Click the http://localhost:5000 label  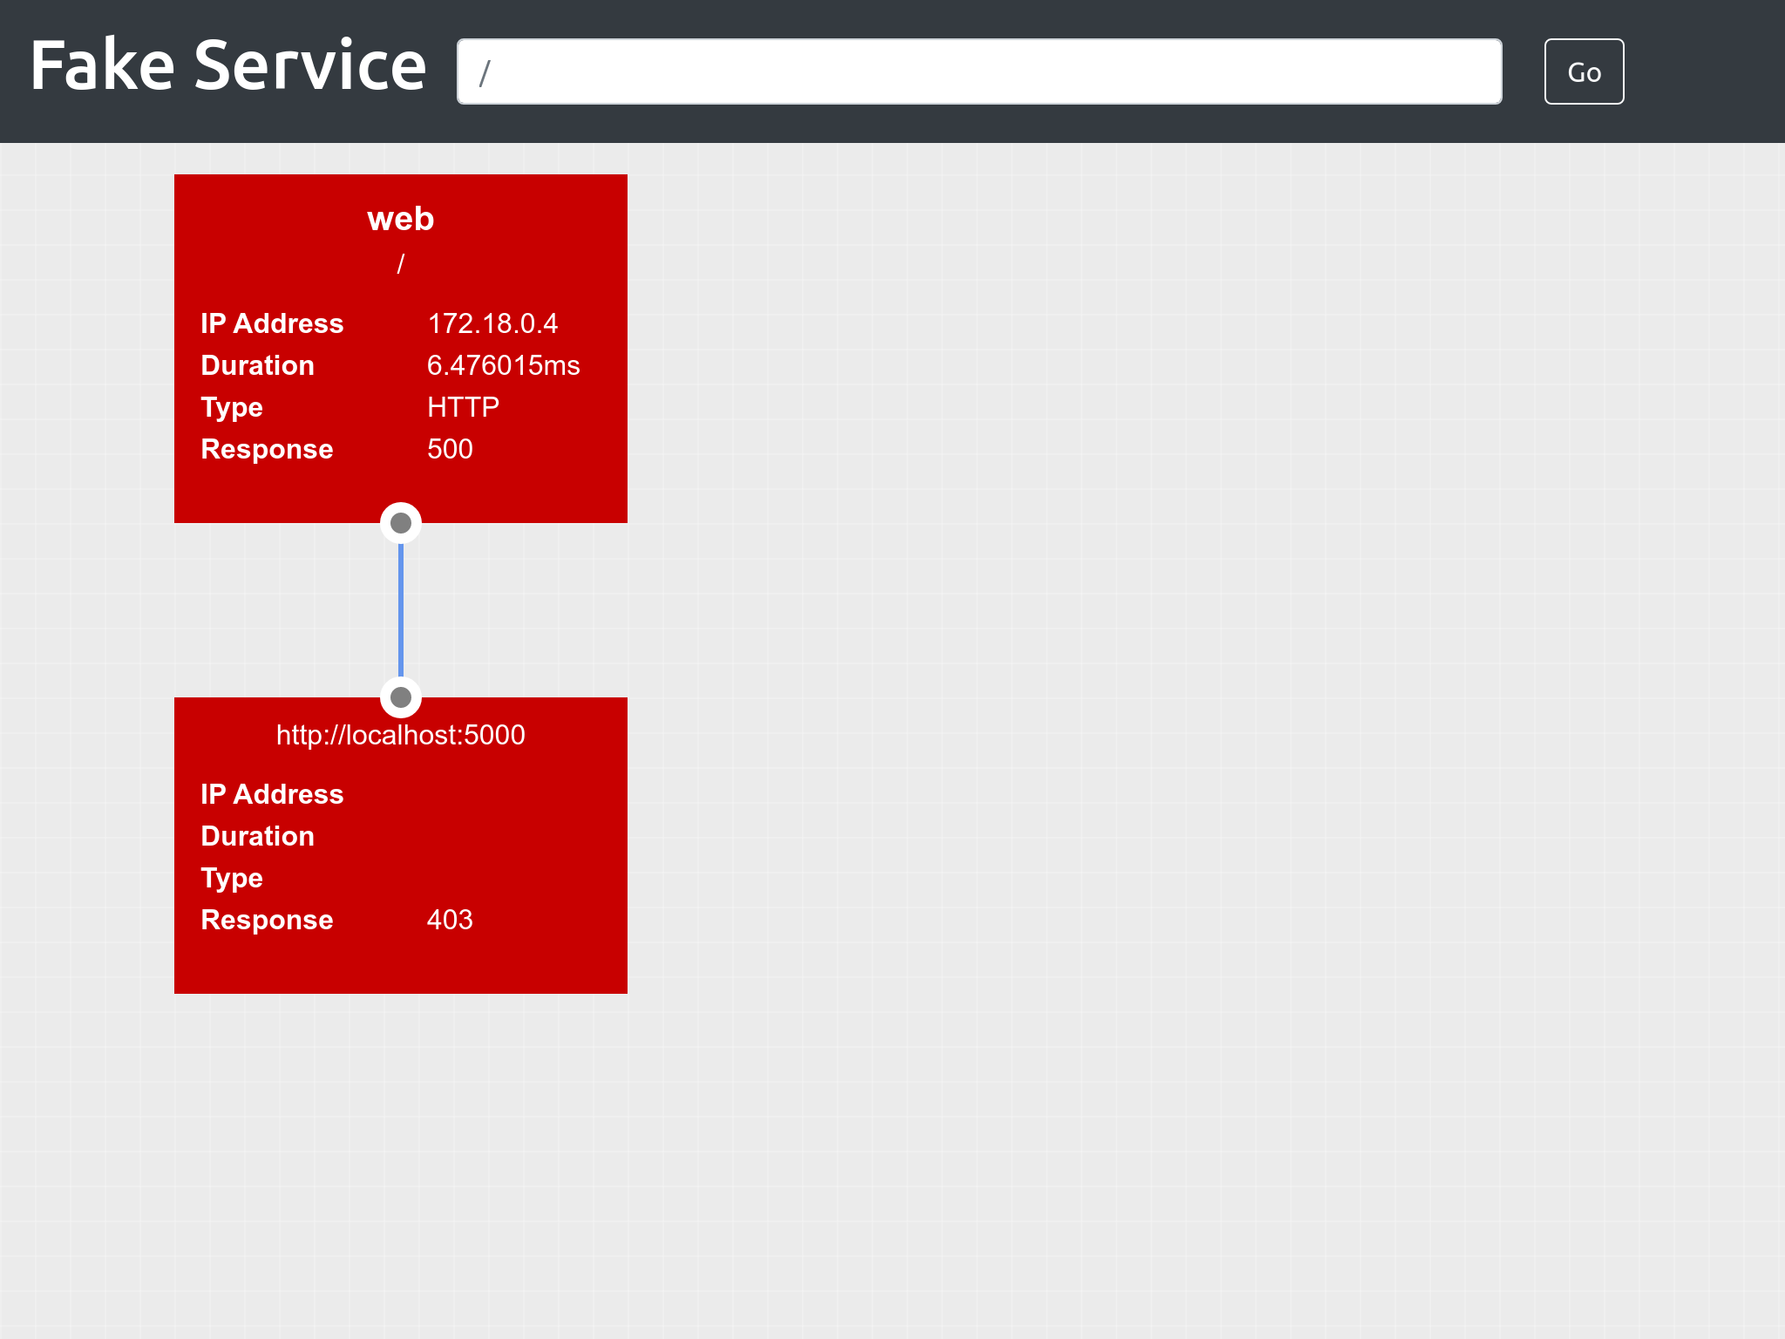tap(401, 735)
